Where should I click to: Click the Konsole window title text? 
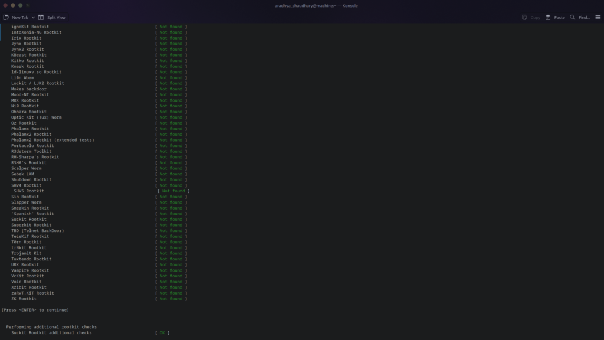click(316, 6)
